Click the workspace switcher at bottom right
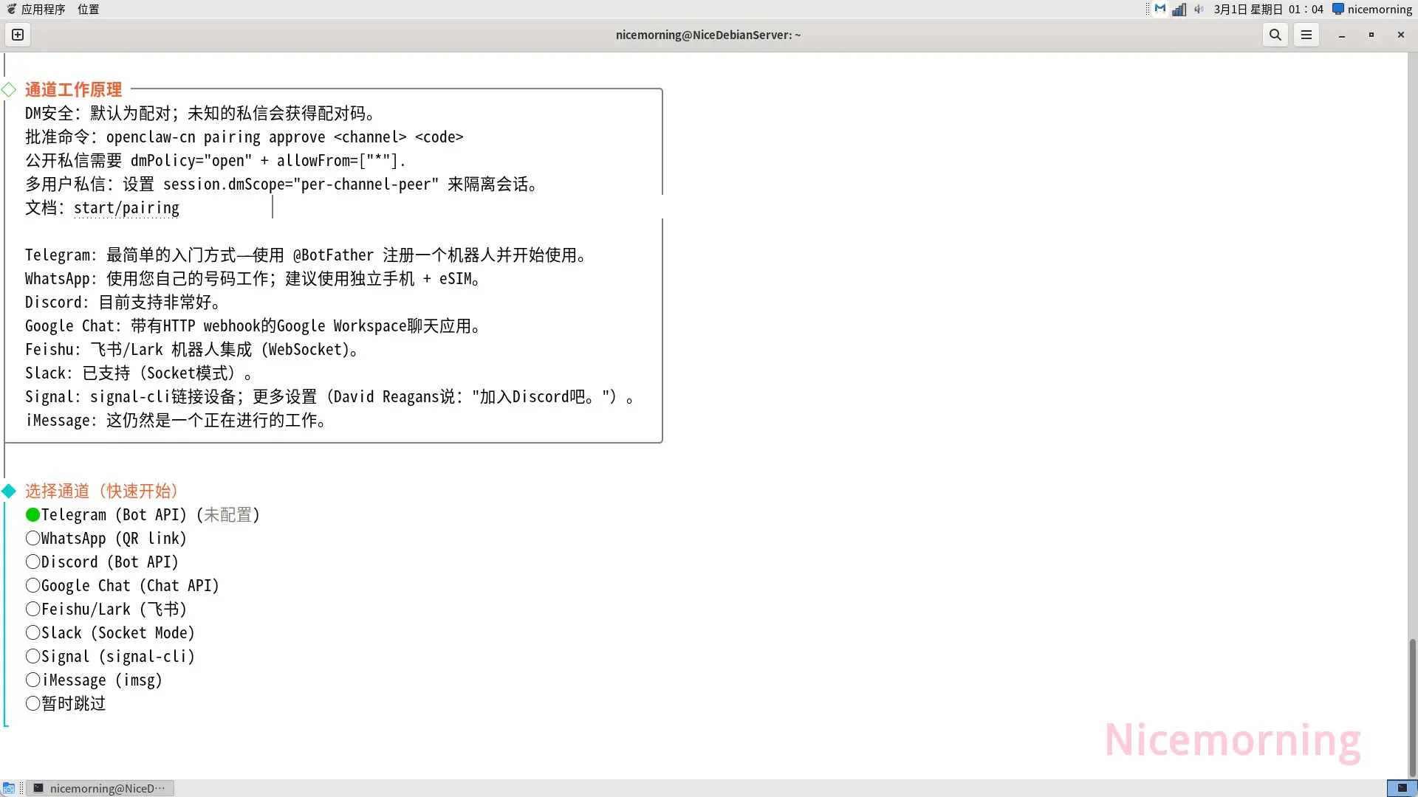1418x797 pixels. coord(1401,788)
